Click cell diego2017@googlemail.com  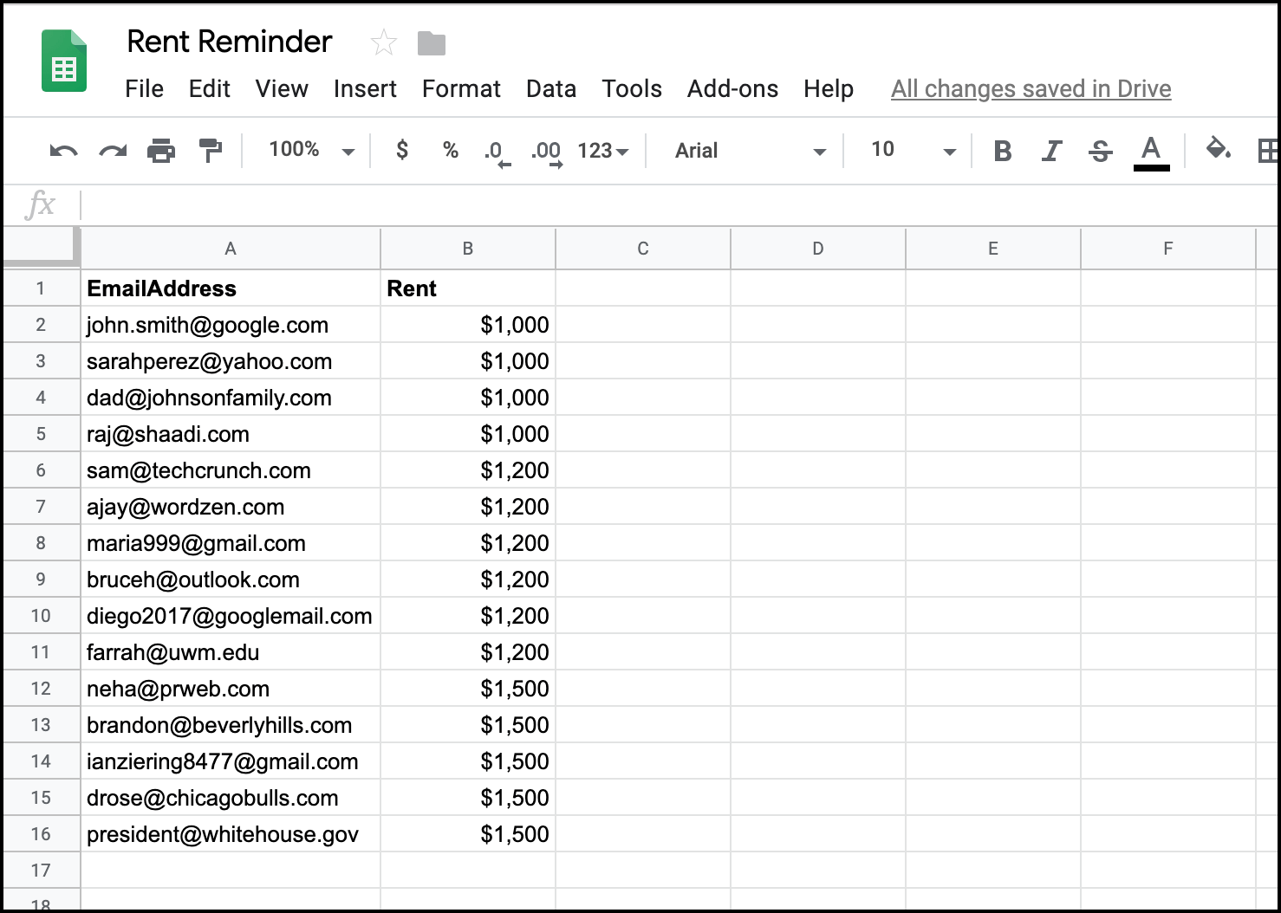(231, 616)
